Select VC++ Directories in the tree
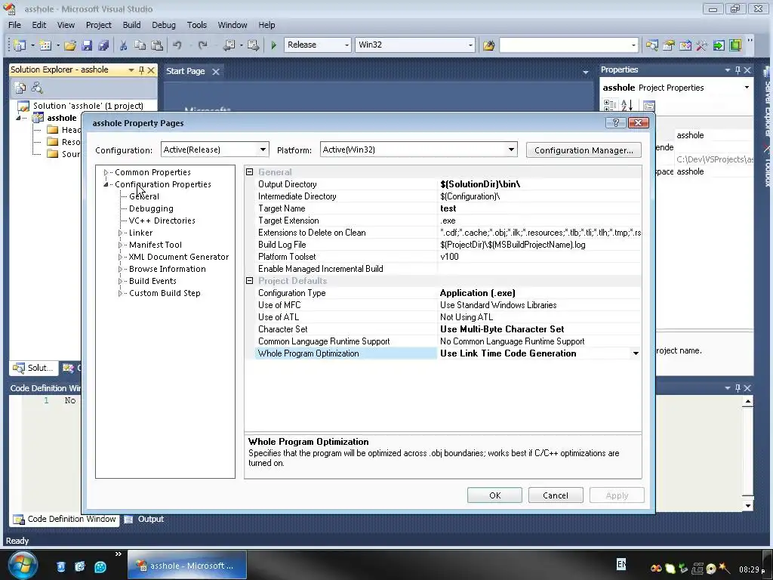Screen dimensions: 773x580 [162, 221]
